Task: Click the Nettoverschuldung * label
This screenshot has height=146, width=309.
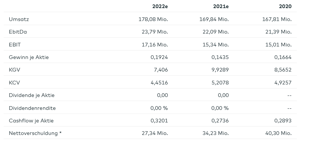Action: click(x=35, y=133)
